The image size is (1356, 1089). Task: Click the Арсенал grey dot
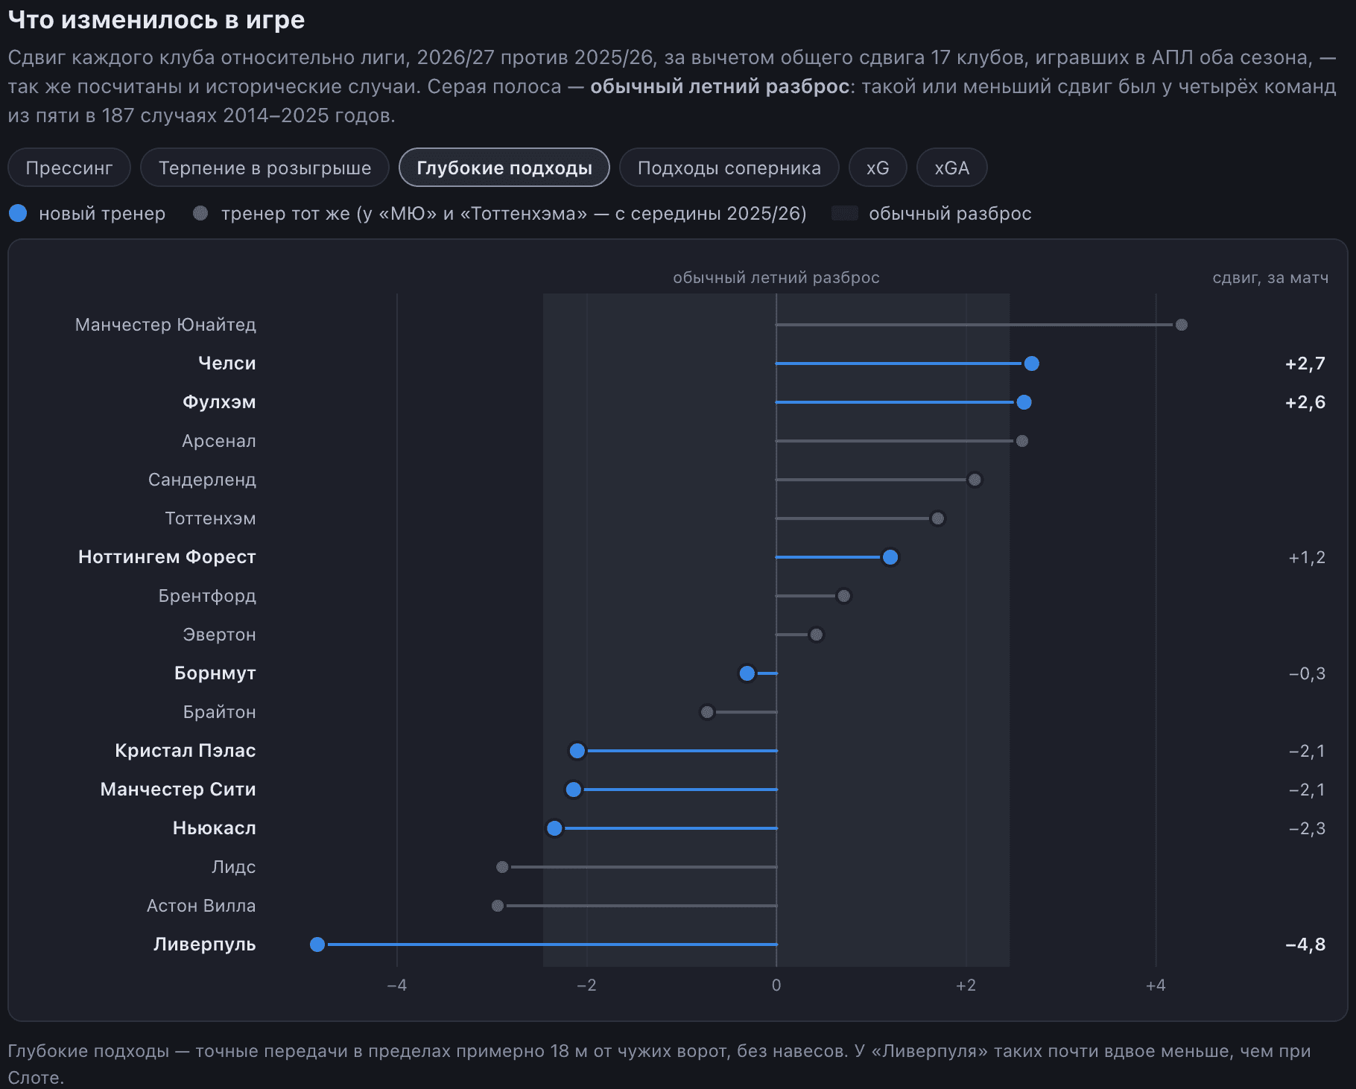coord(1022,441)
